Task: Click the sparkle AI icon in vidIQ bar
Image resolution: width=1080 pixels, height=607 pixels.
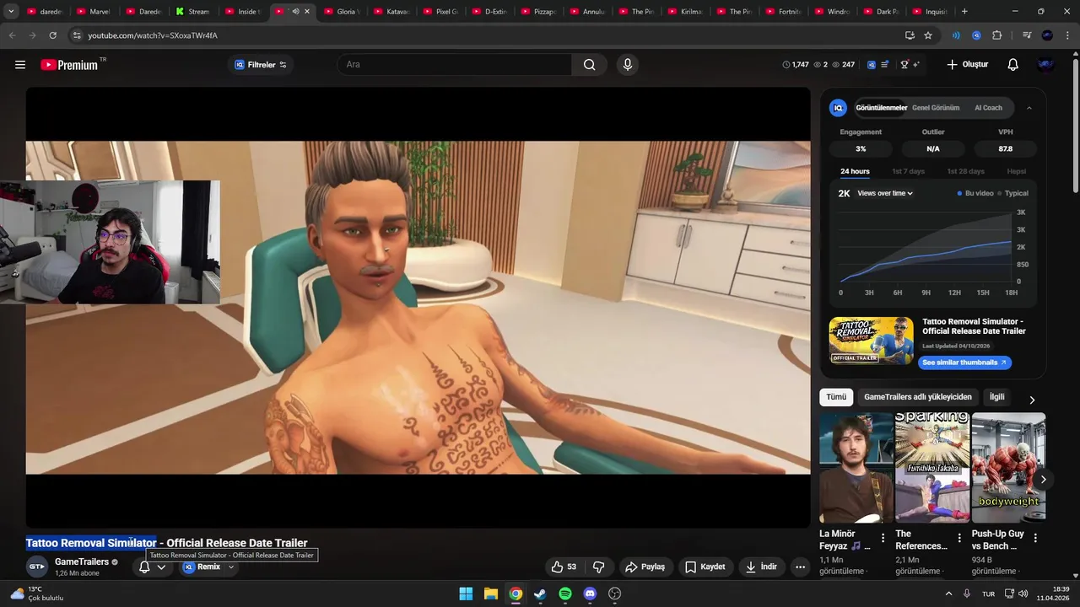Action: pos(916,65)
